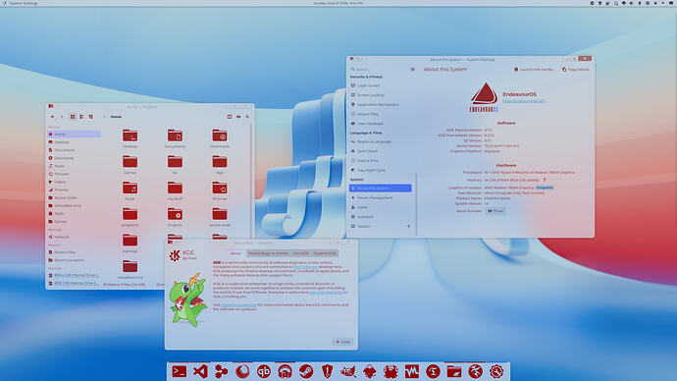Switch Dolphin to details tree view
Screen dimensions: 677x381
click(x=90, y=117)
